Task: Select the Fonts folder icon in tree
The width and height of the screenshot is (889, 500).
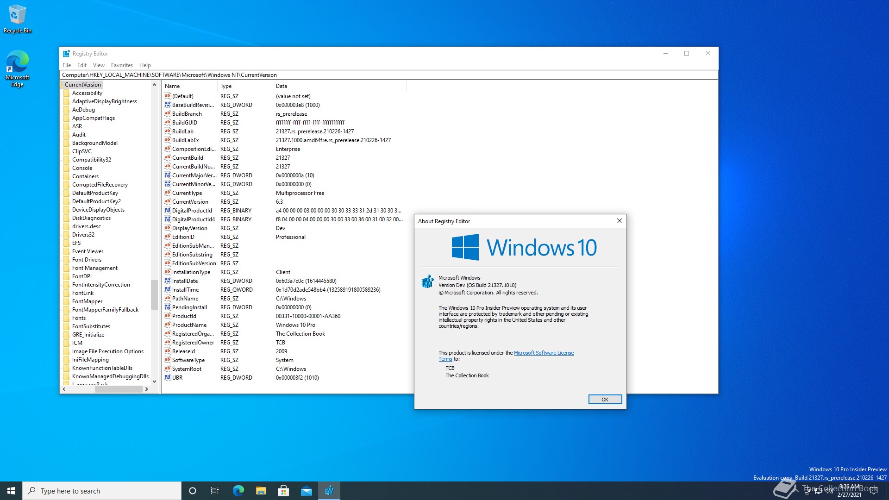Action: coord(67,318)
